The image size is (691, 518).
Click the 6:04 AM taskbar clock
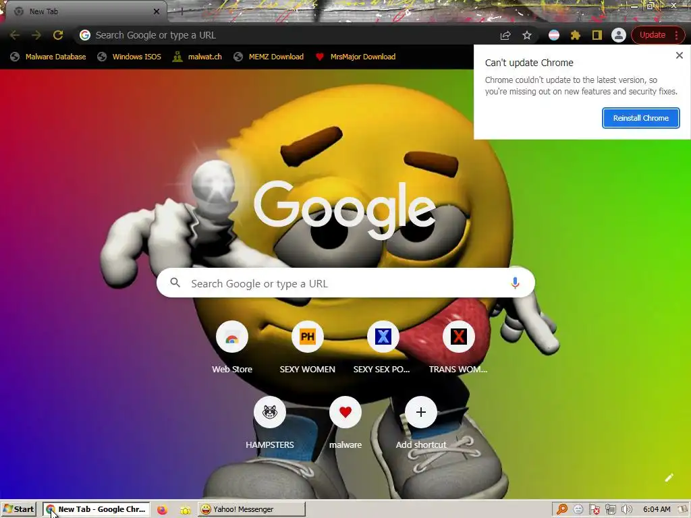point(657,510)
